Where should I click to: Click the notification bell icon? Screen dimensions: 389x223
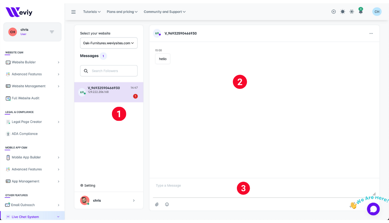[361, 12]
